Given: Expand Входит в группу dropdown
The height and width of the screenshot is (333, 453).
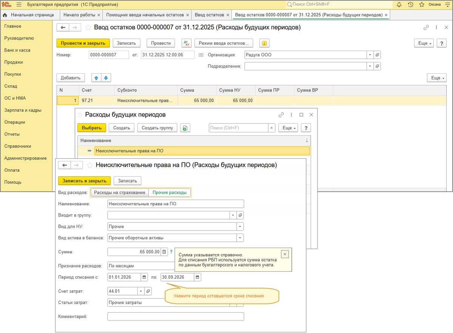Looking at the screenshot, I should pyautogui.click(x=234, y=215).
